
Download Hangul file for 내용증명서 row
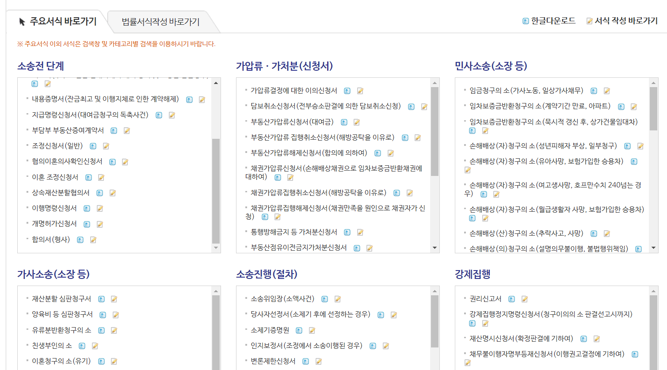pos(190,99)
